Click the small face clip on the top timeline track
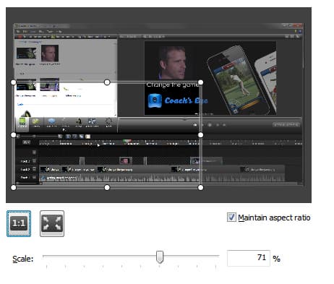The height and width of the screenshot is (284, 334). click(126, 160)
